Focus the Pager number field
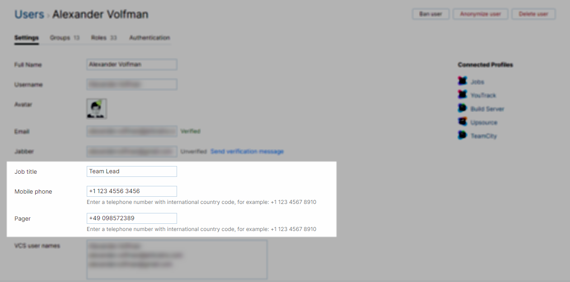Screen dimensions: 570x282 tap(132, 218)
